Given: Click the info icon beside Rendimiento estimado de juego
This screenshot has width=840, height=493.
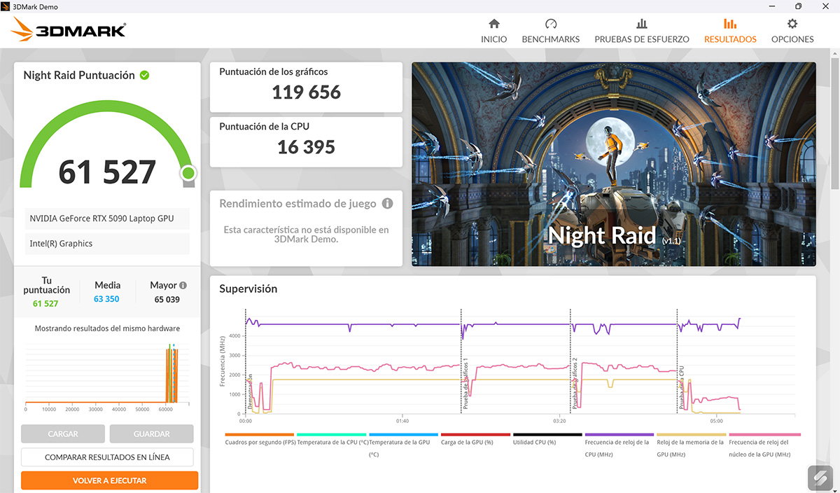Looking at the screenshot, I should [x=387, y=204].
